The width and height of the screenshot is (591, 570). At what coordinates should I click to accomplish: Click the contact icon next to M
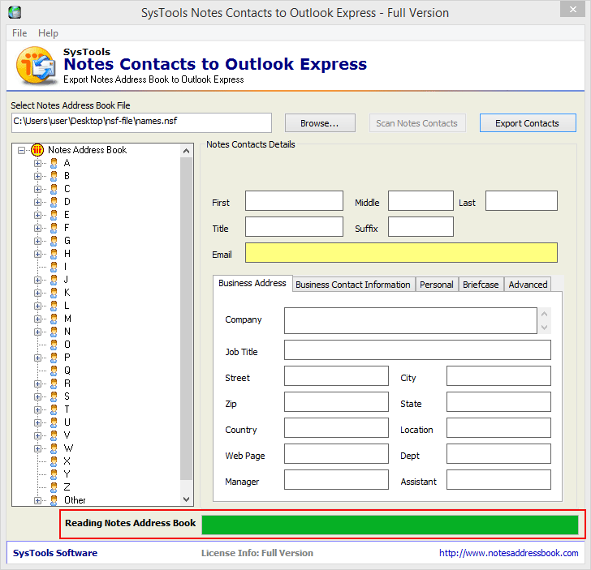click(54, 319)
